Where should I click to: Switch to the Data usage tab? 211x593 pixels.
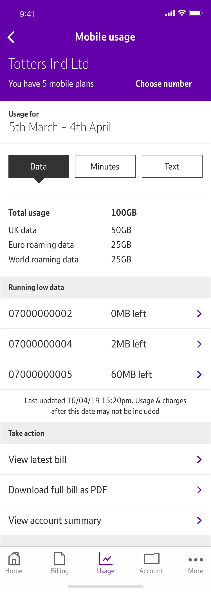[39, 166]
